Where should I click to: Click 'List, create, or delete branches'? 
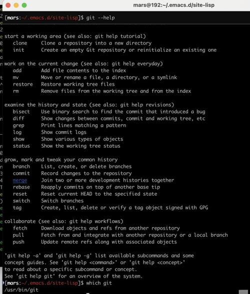pyautogui.click(x=86, y=167)
